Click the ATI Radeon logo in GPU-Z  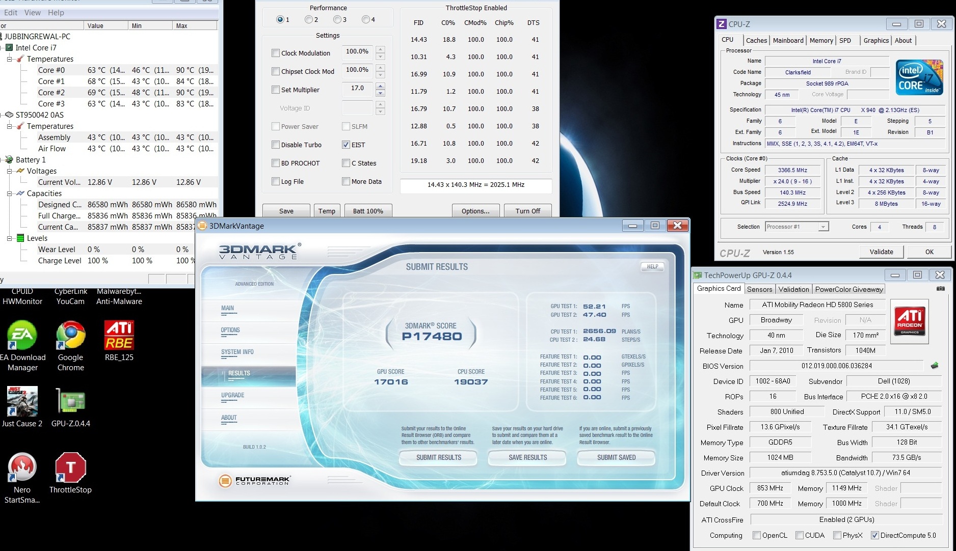910,321
